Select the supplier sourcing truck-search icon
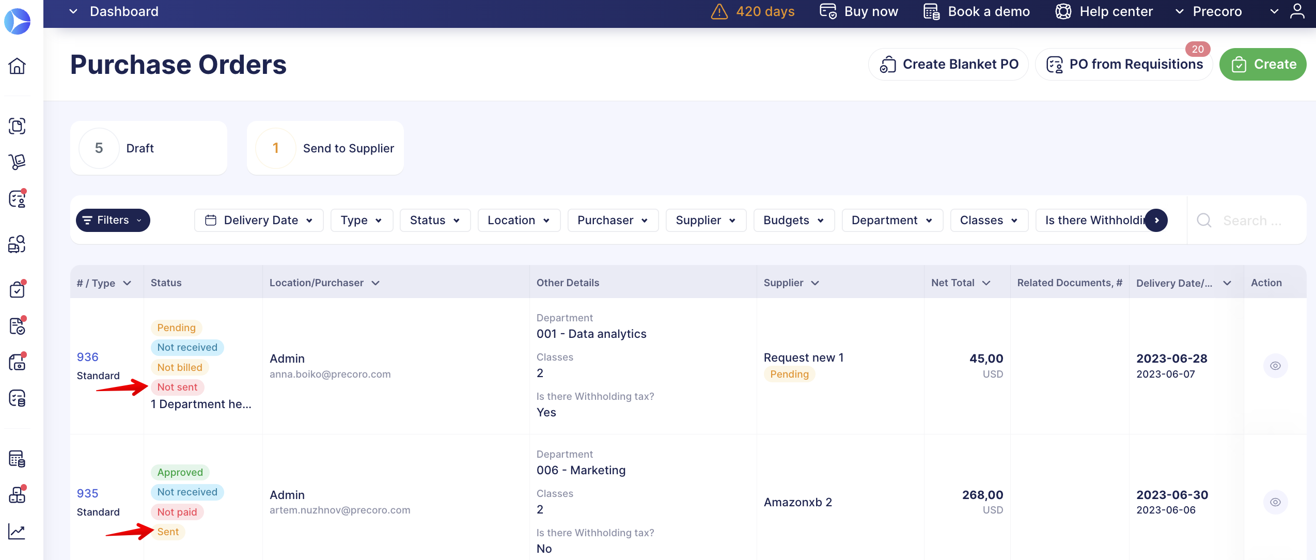The width and height of the screenshot is (1316, 560). click(x=17, y=244)
